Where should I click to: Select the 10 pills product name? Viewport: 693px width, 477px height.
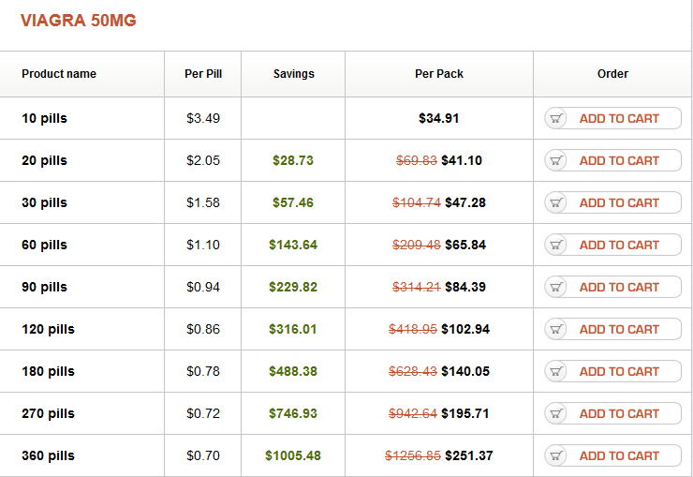[44, 118]
